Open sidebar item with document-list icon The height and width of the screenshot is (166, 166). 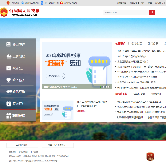(x=18, y=68)
